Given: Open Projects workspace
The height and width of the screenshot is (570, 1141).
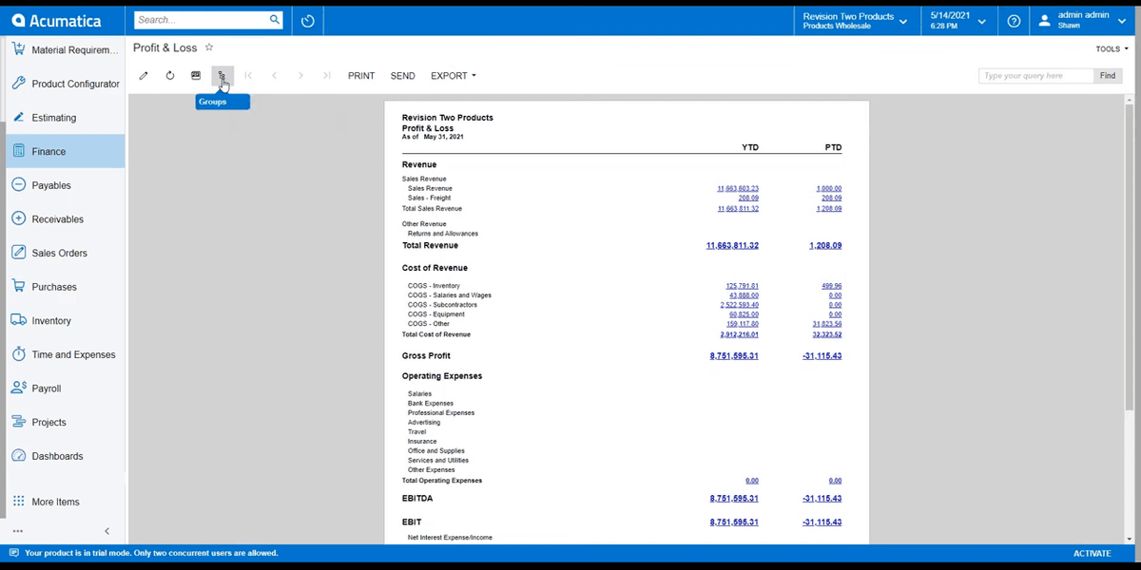Looking at the screenshot, I should tap(62, 422).
